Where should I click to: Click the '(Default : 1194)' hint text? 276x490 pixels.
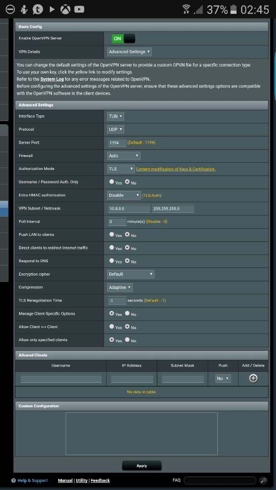tap(141, 143)
